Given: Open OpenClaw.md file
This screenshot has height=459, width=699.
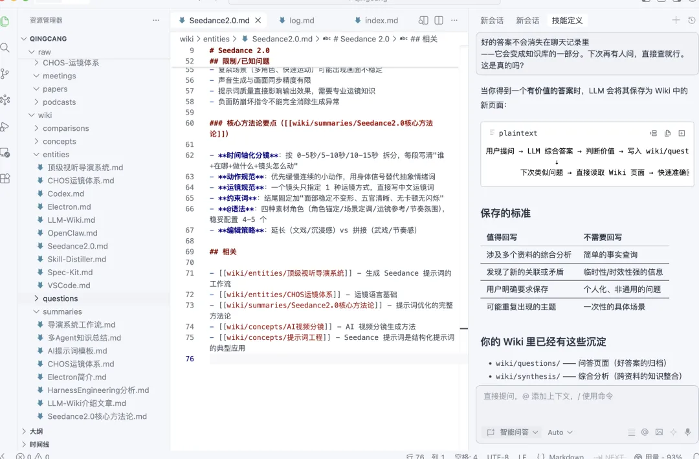Looking at the screenshot, I should click(x=72, y=233).
